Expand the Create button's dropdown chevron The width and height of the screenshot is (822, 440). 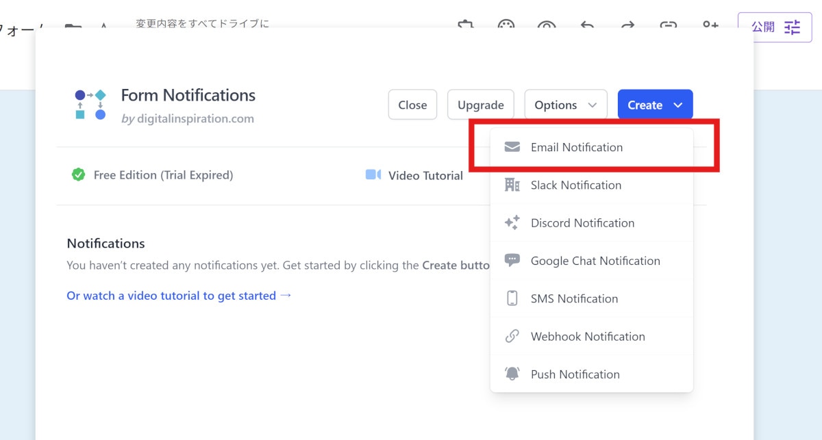point(677,105)
